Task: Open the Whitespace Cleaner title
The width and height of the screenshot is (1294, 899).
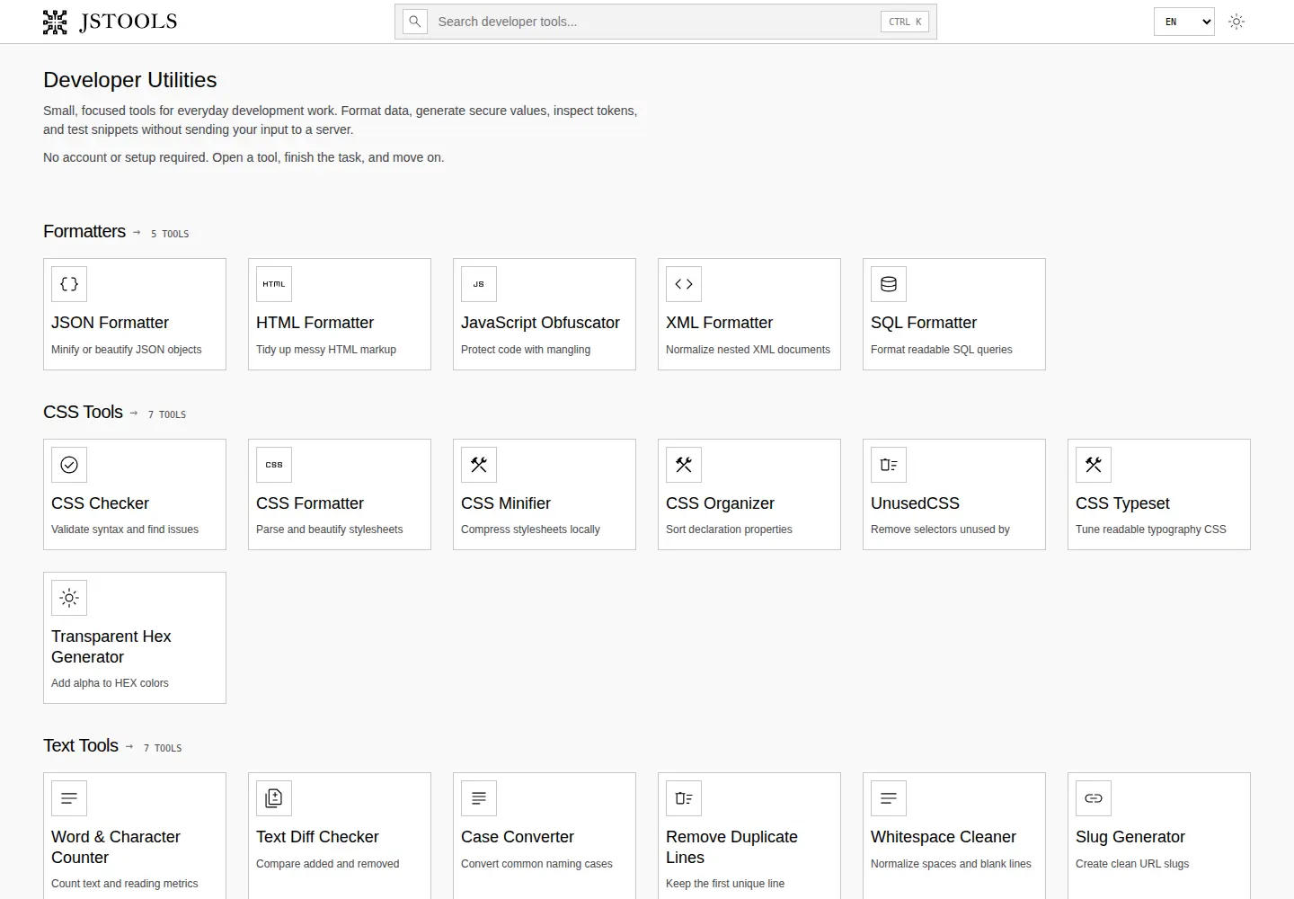Action: (943, 837)
